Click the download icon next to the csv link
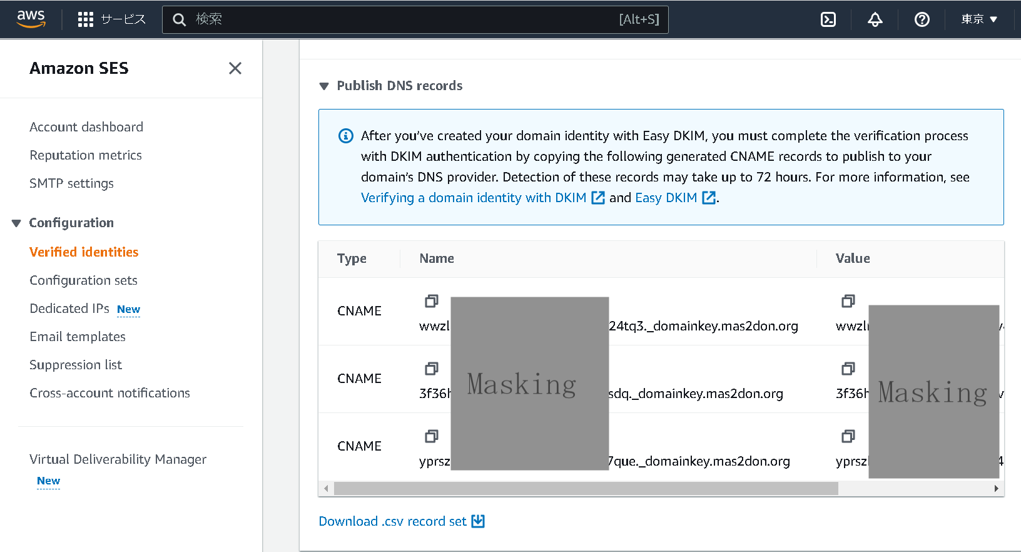The image size is (1021, 552). tap(478, 521)
